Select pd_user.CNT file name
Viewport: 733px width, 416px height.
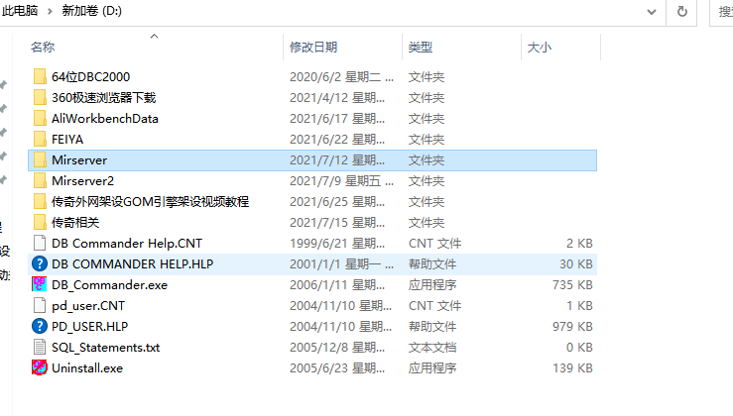[88, 306]
